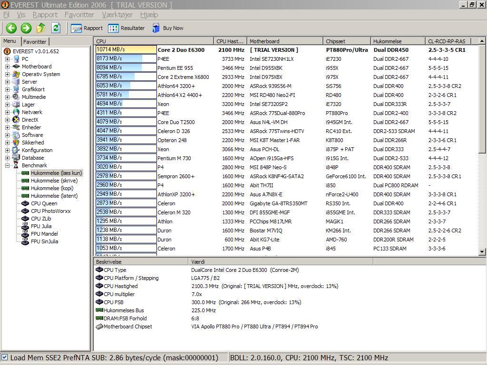Click the Konfiguration icon in the tree
Image resolution: width=487 pixels, height=365 pixels.
(x=16, y=150)
